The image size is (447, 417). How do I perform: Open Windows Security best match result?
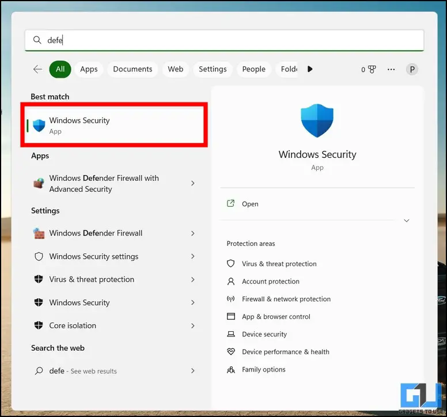tap(114, 126)
